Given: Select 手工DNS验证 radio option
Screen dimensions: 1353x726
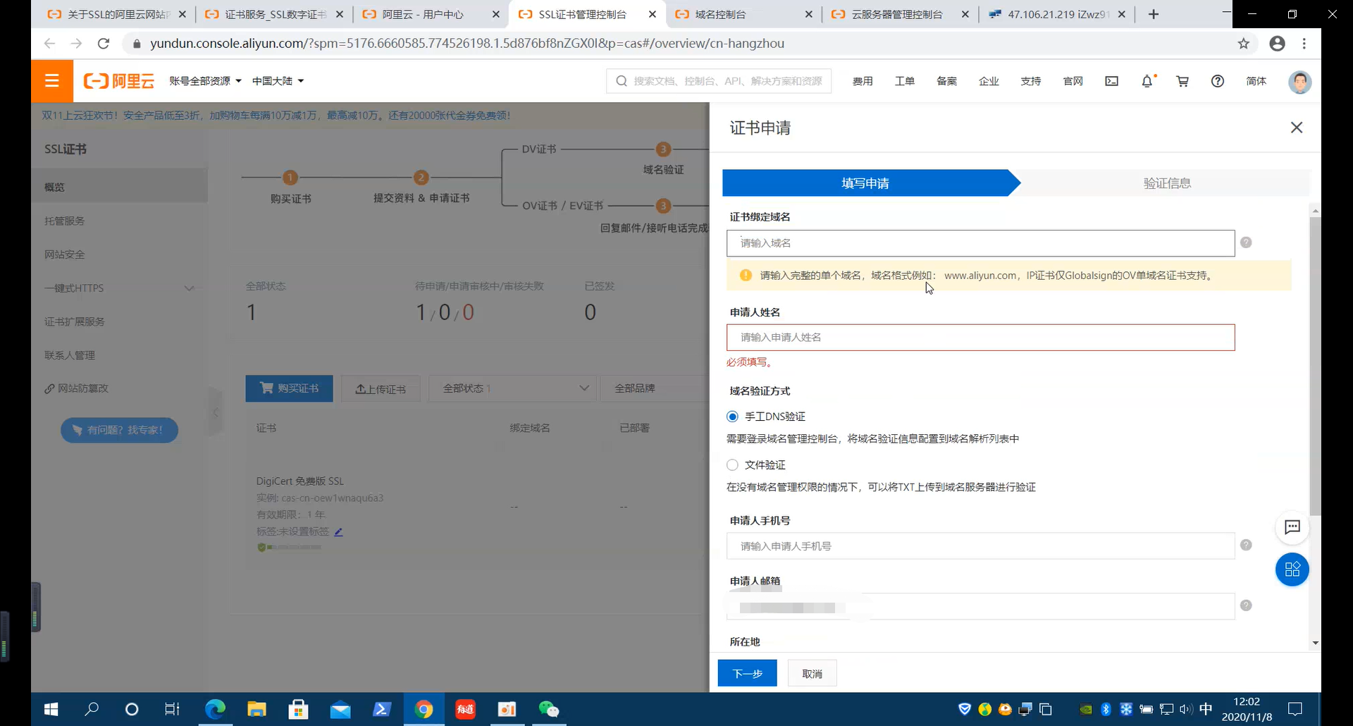Looking at the screenshot, I should click(733, 417).
